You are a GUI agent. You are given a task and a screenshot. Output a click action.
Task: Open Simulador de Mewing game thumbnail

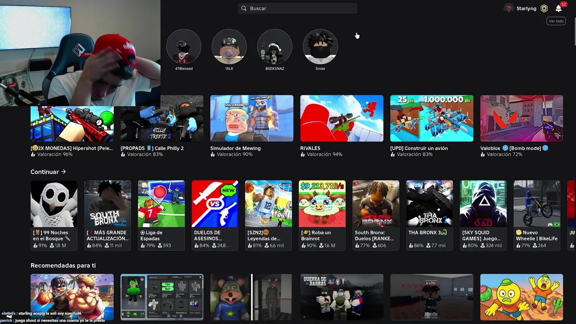click(x=252, y=118)
